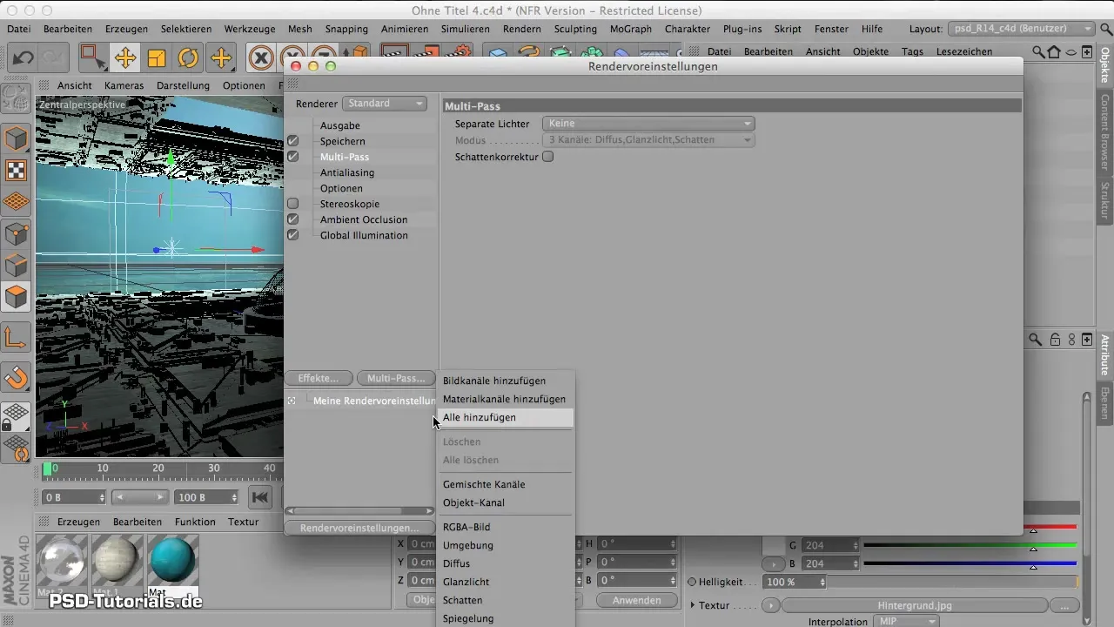Adjust the 100 B end frame stepper
Image resolution: width=1114 pixels, height=627 pixels.
(233, 497)
